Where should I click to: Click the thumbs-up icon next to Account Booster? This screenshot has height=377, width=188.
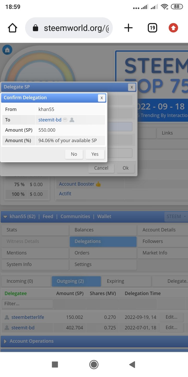(98, 184)
